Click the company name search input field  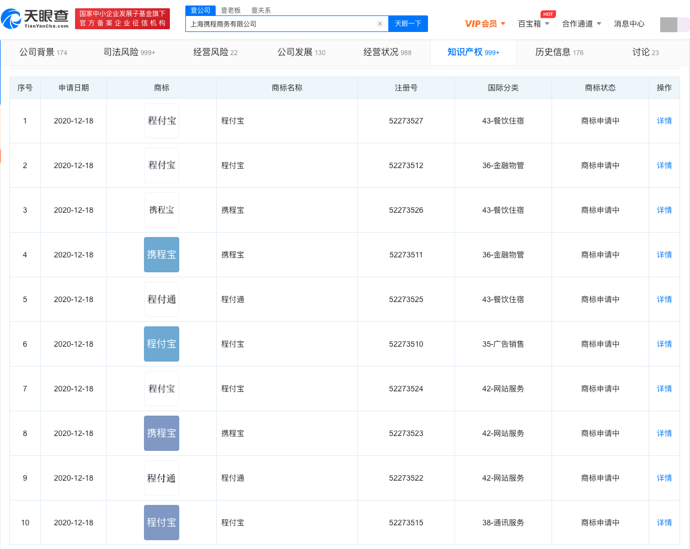(276, 24)
